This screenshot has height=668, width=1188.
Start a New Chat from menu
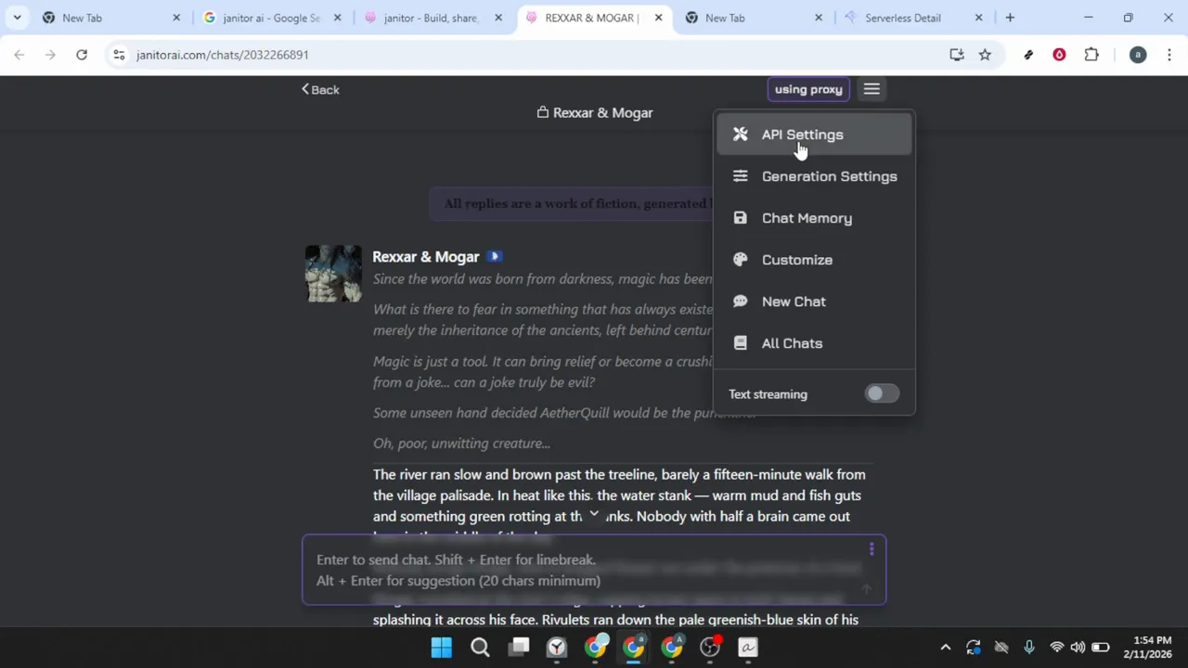[814, 302]
